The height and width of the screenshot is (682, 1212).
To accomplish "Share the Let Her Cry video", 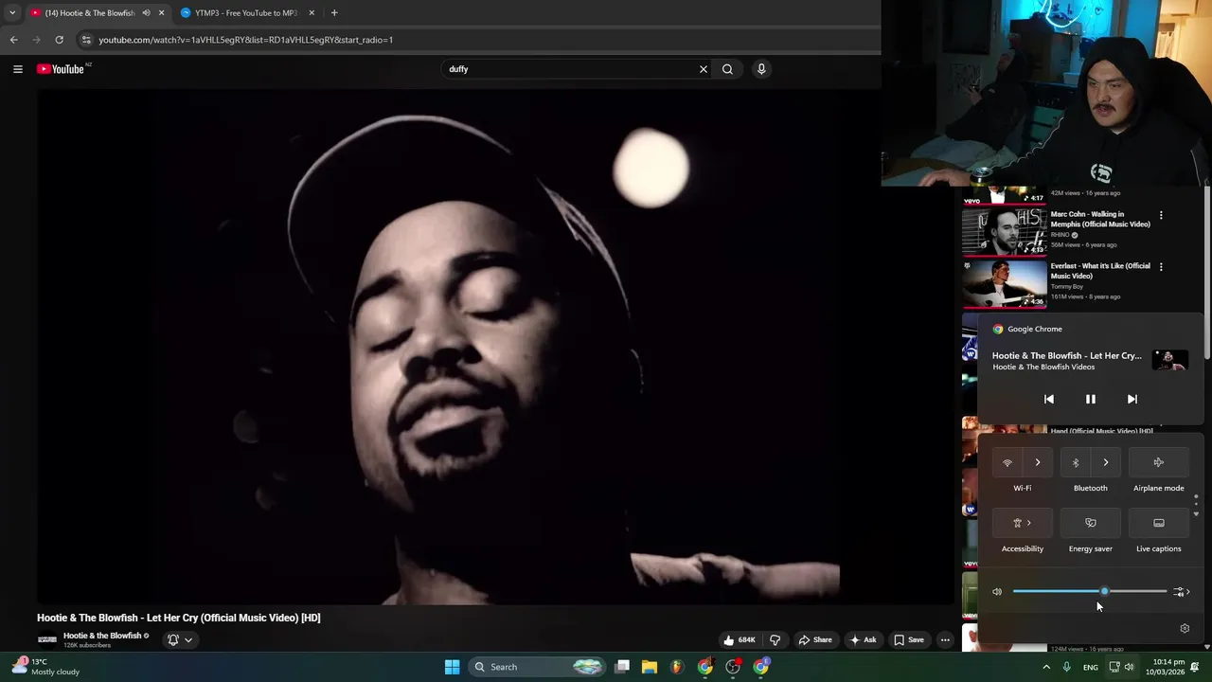I will point(814,640).
